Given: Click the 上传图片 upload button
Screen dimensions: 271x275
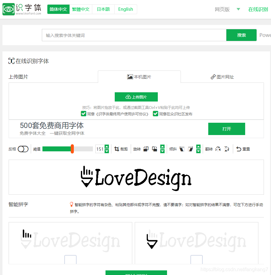Looking at the screenshot, I should click(x=136, y=97).
